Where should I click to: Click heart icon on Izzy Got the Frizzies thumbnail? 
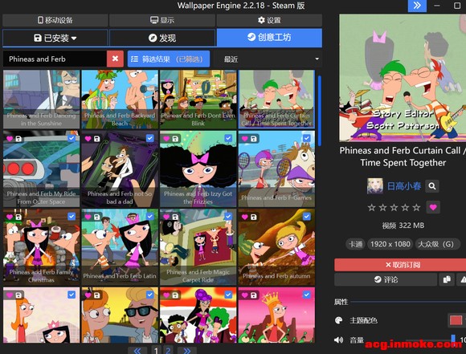pyautogui.click(x=166, y=139)
